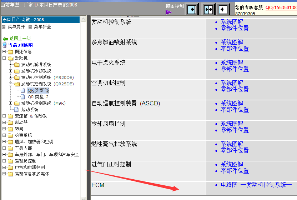Select the QR 类型 1 tree item
Image resolution: width=297 pixels, height=200 pixels.
[x=38, y=90]
